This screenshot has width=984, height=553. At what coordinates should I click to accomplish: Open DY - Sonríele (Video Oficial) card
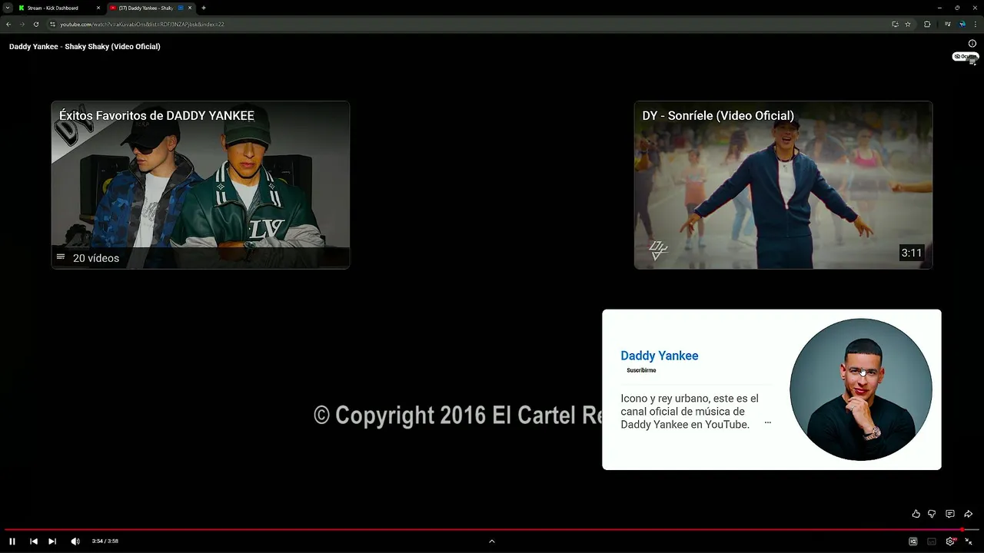pos(783,185)
